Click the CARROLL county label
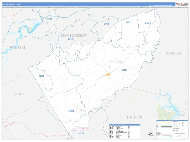190x142 pixels. 21,94
